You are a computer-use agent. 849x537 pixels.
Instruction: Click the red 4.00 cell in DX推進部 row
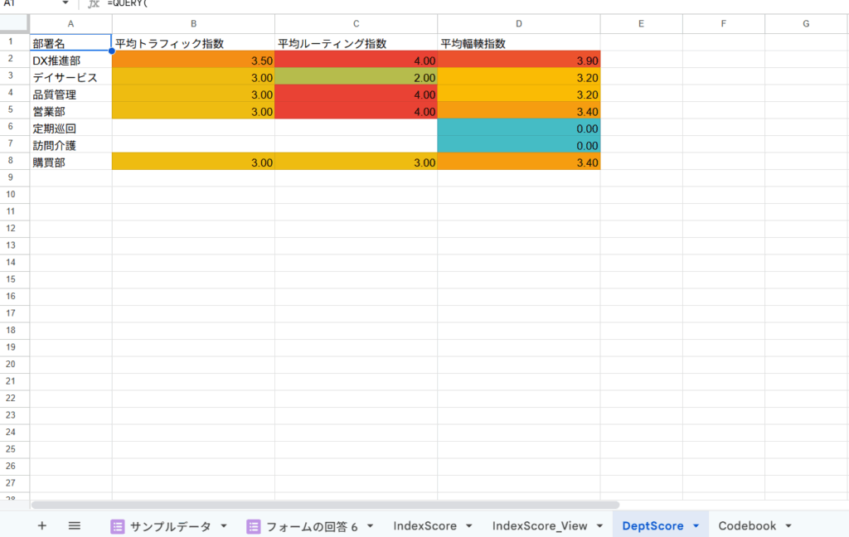[x=357, y=60]
